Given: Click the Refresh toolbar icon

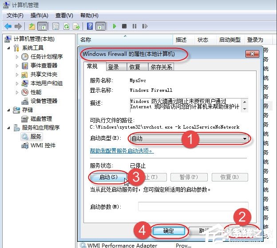Looking at the screenshot, I should point(66,26).
